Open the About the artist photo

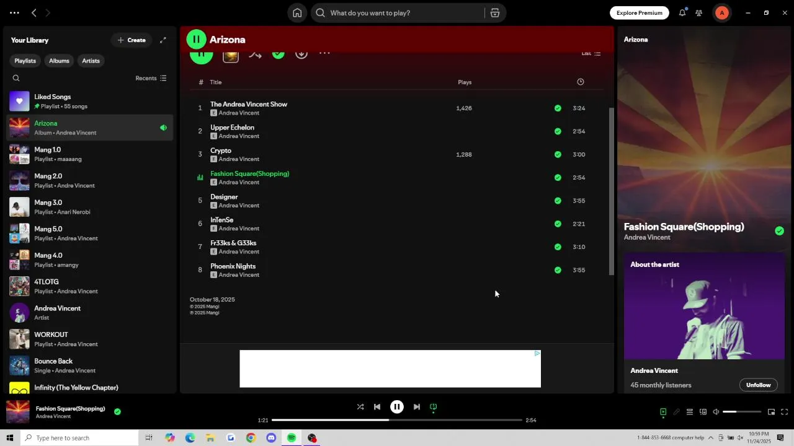click(x=704, y=306)
